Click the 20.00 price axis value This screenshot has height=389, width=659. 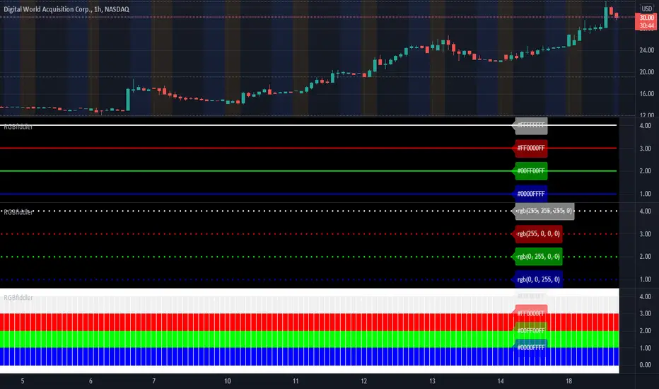[646, 72]
